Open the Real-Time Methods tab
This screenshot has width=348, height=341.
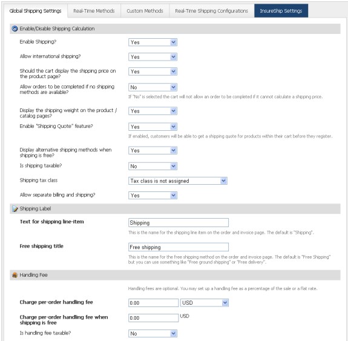(94, 11)
